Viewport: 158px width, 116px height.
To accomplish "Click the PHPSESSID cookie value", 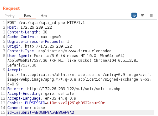I will point(76,103).
